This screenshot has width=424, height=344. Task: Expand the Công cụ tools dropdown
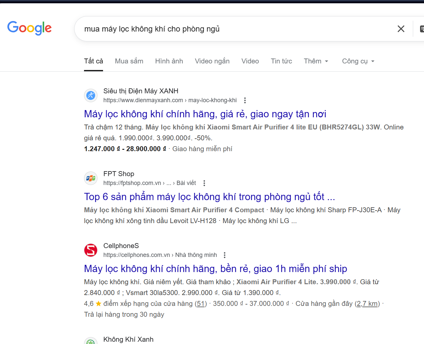click(358, 61)
